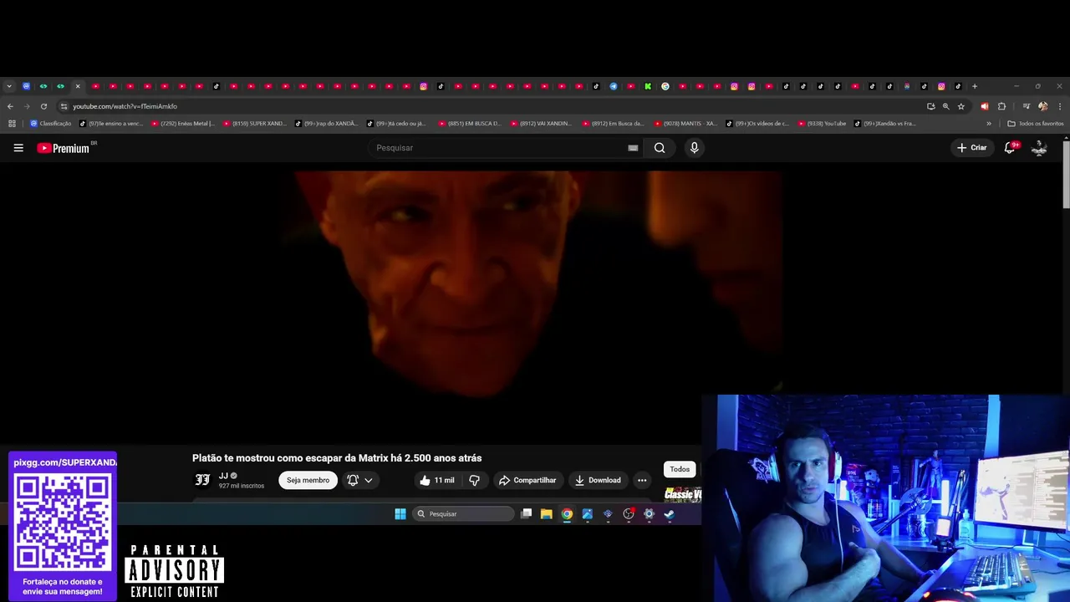Install app icon in address bar
This screenshot has width=1070, height=602.
930,106
